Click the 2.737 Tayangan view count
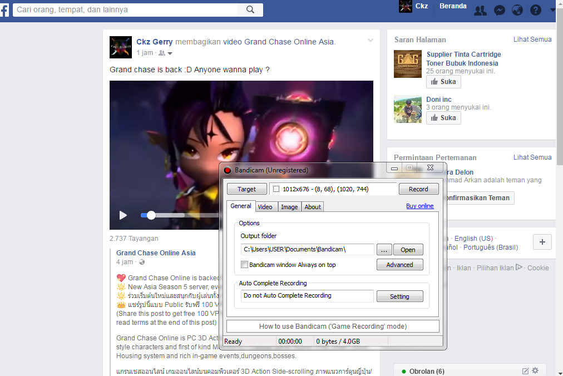The width and height of the screenshot is (563, 376). click(x=134, y=239)
